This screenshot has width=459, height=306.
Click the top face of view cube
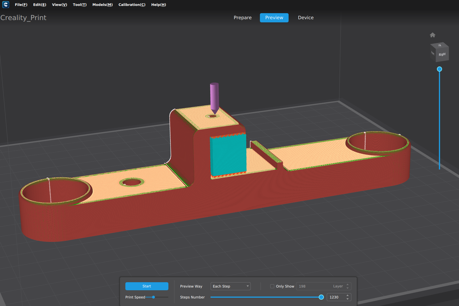tap(439, 45)
